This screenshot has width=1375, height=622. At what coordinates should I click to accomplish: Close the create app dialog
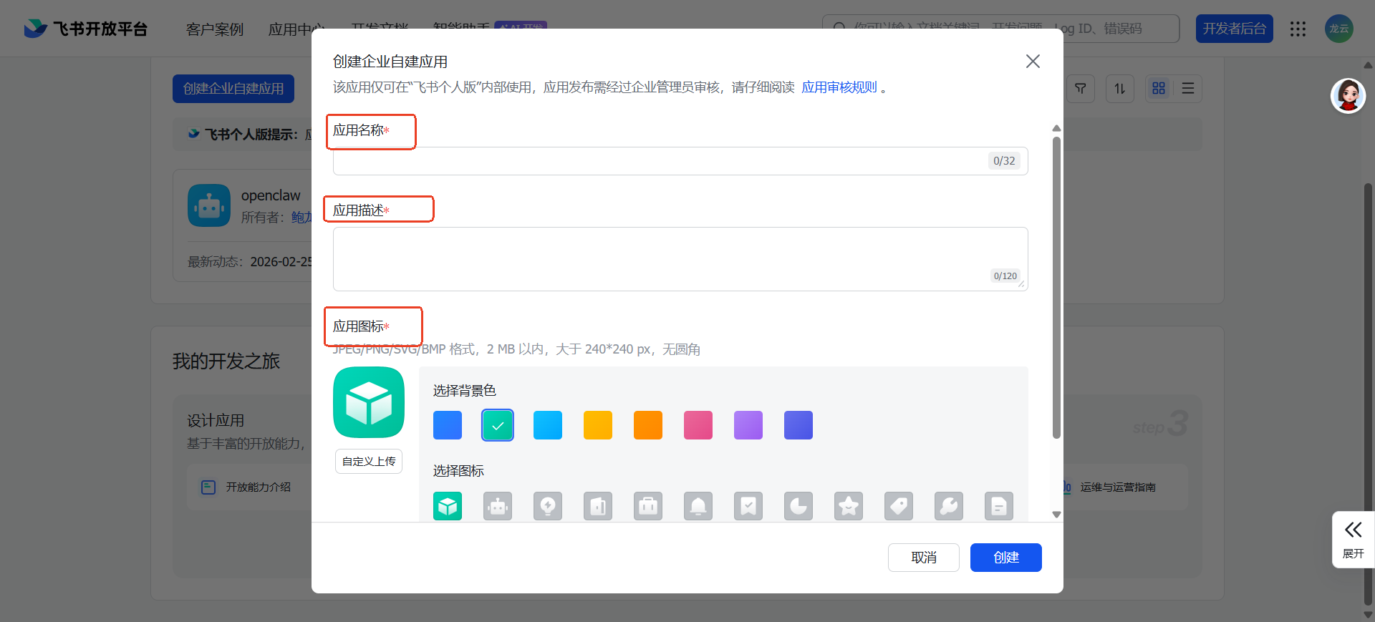coord(1033,62)
